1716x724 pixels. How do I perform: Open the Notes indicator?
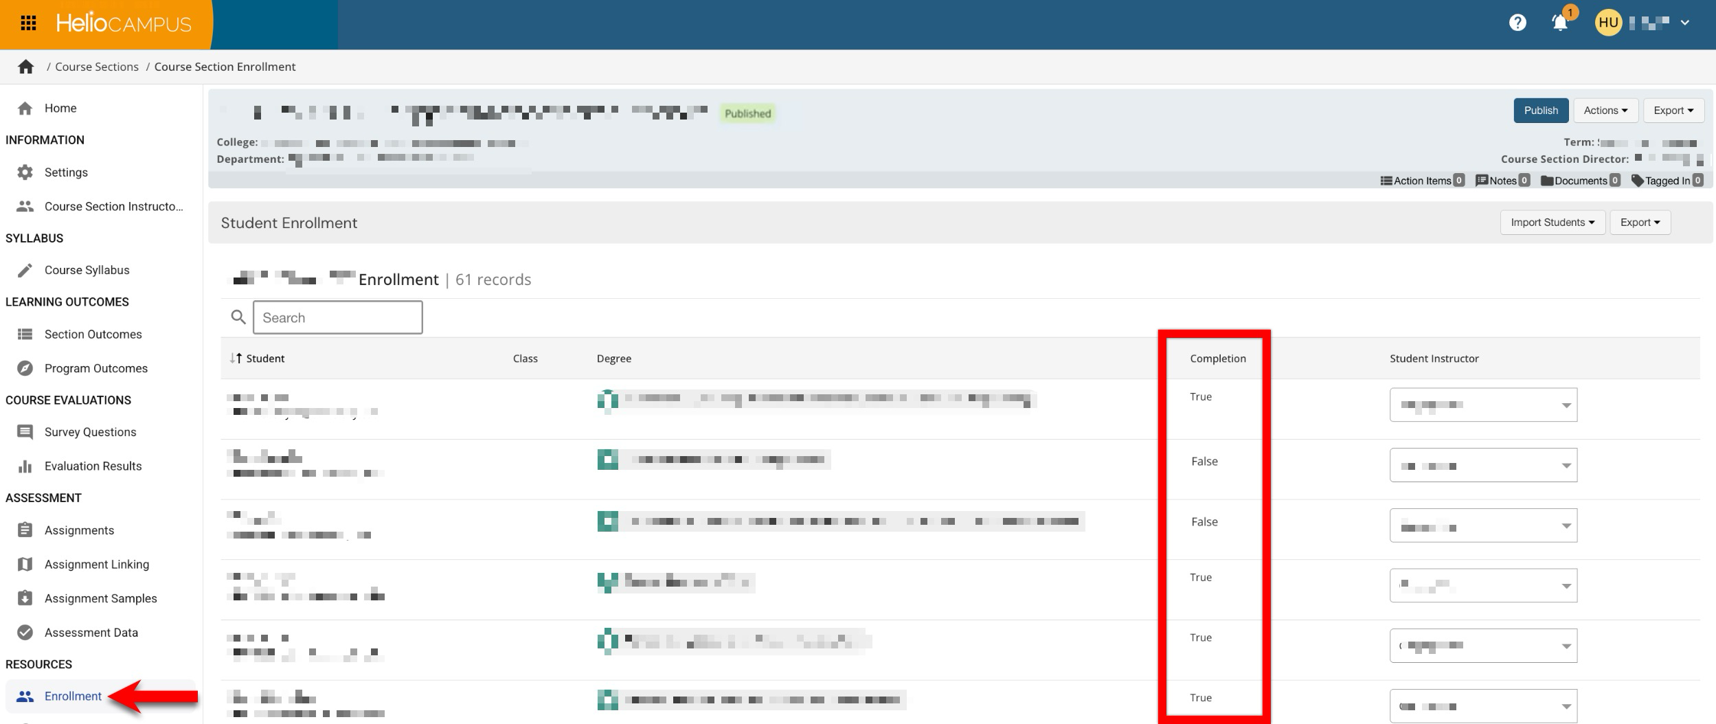[1482, 181]
